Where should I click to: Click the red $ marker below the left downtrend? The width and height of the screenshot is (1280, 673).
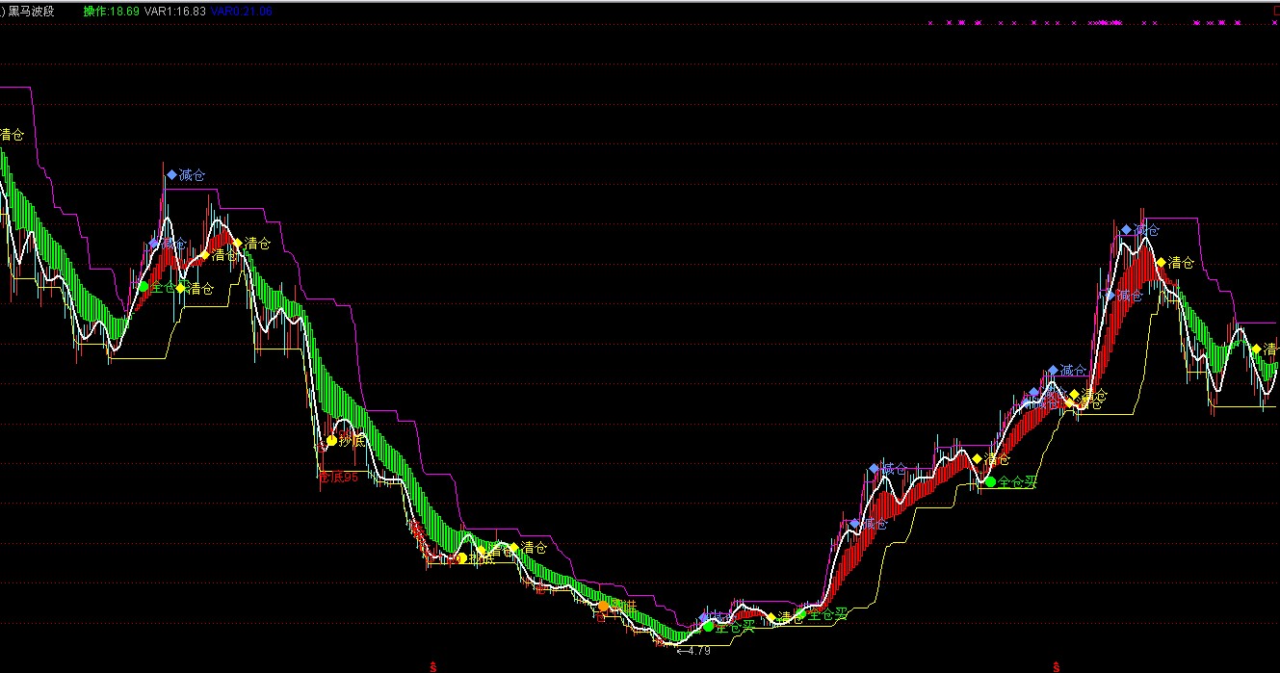tap(432, 666)
